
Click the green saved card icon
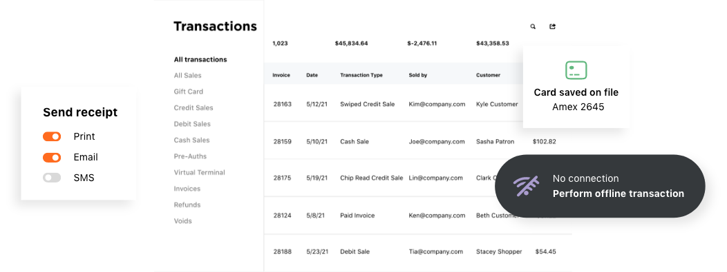[x=576, y=70]
